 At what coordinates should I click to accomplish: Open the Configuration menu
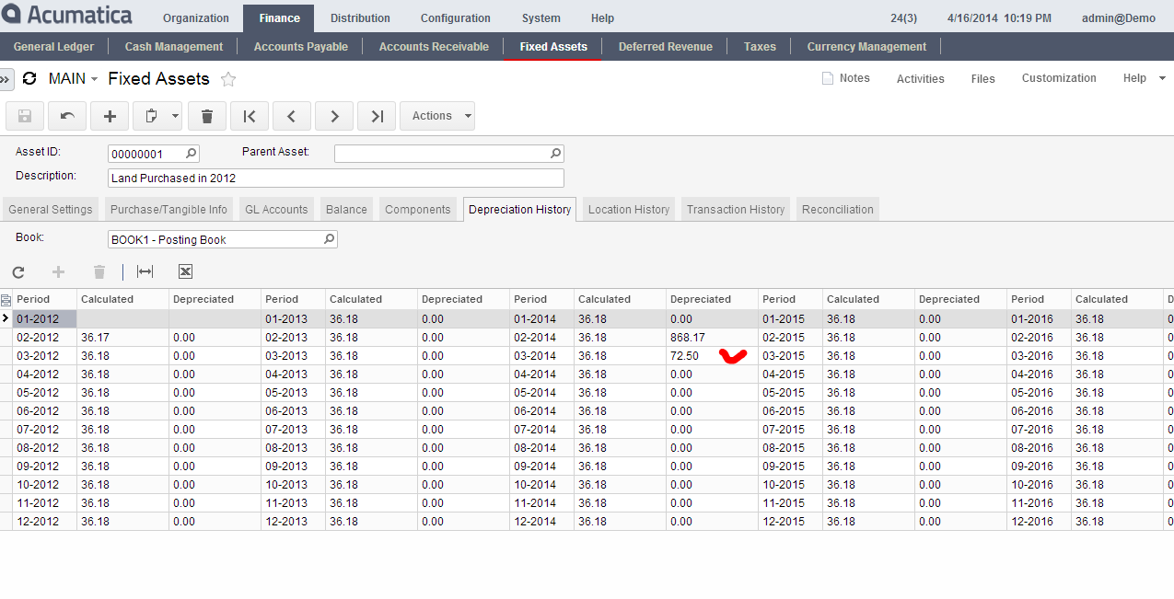point(456,18)
